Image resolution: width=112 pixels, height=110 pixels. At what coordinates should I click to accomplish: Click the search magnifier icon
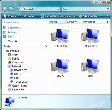pyautogui.click(x=108, y=9)
